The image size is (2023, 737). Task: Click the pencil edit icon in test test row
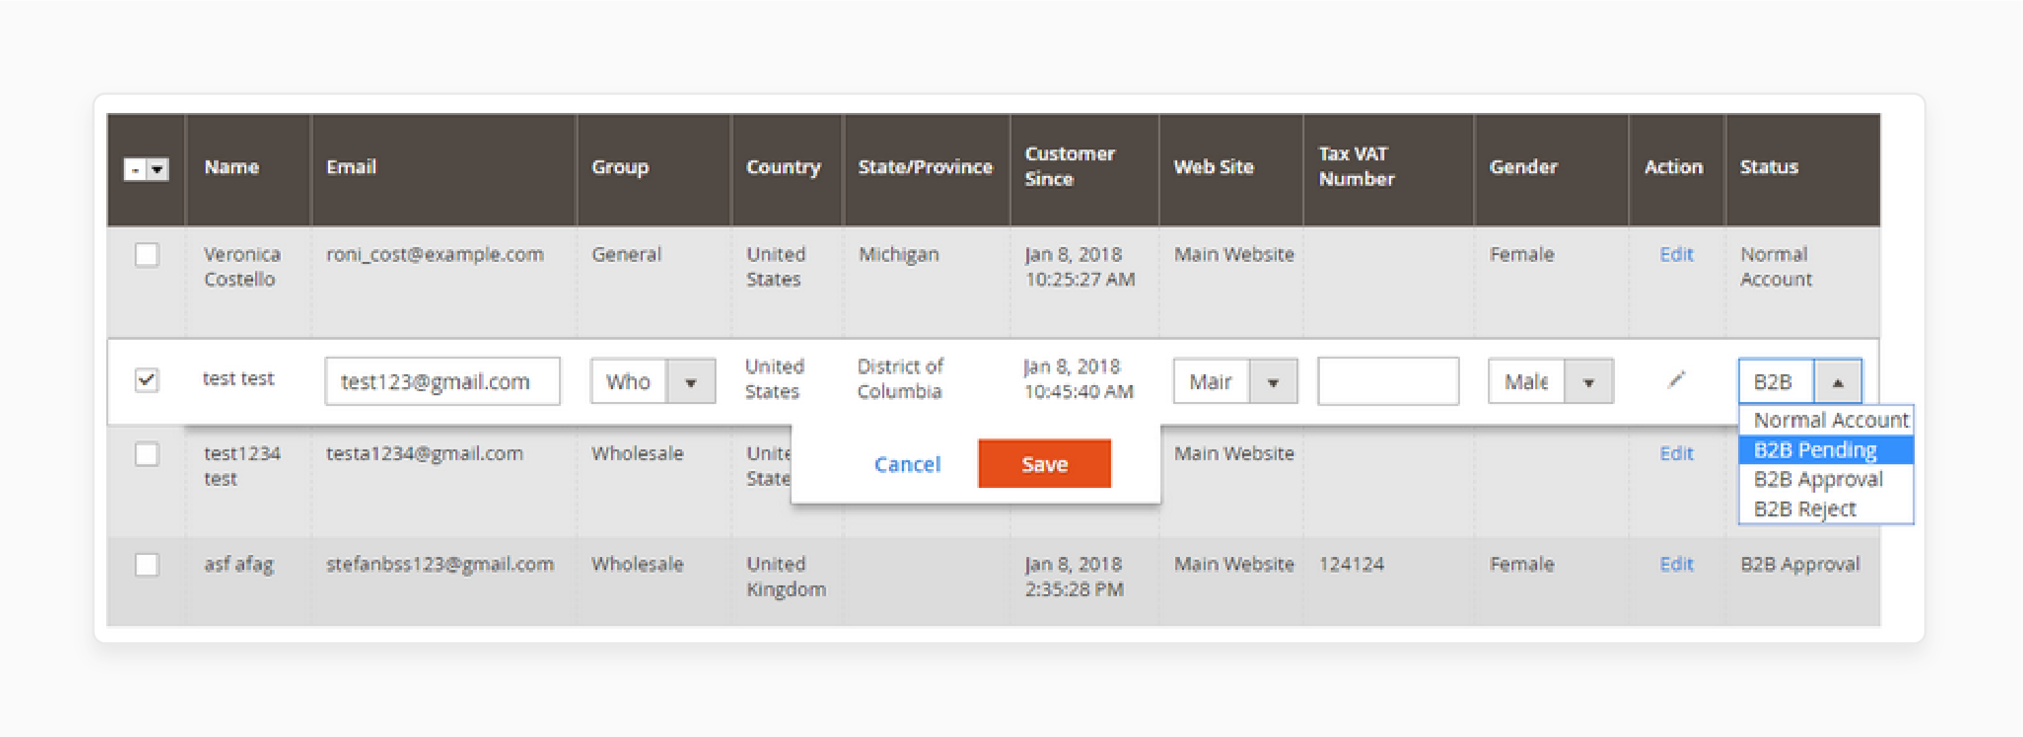pos(1676,380)
